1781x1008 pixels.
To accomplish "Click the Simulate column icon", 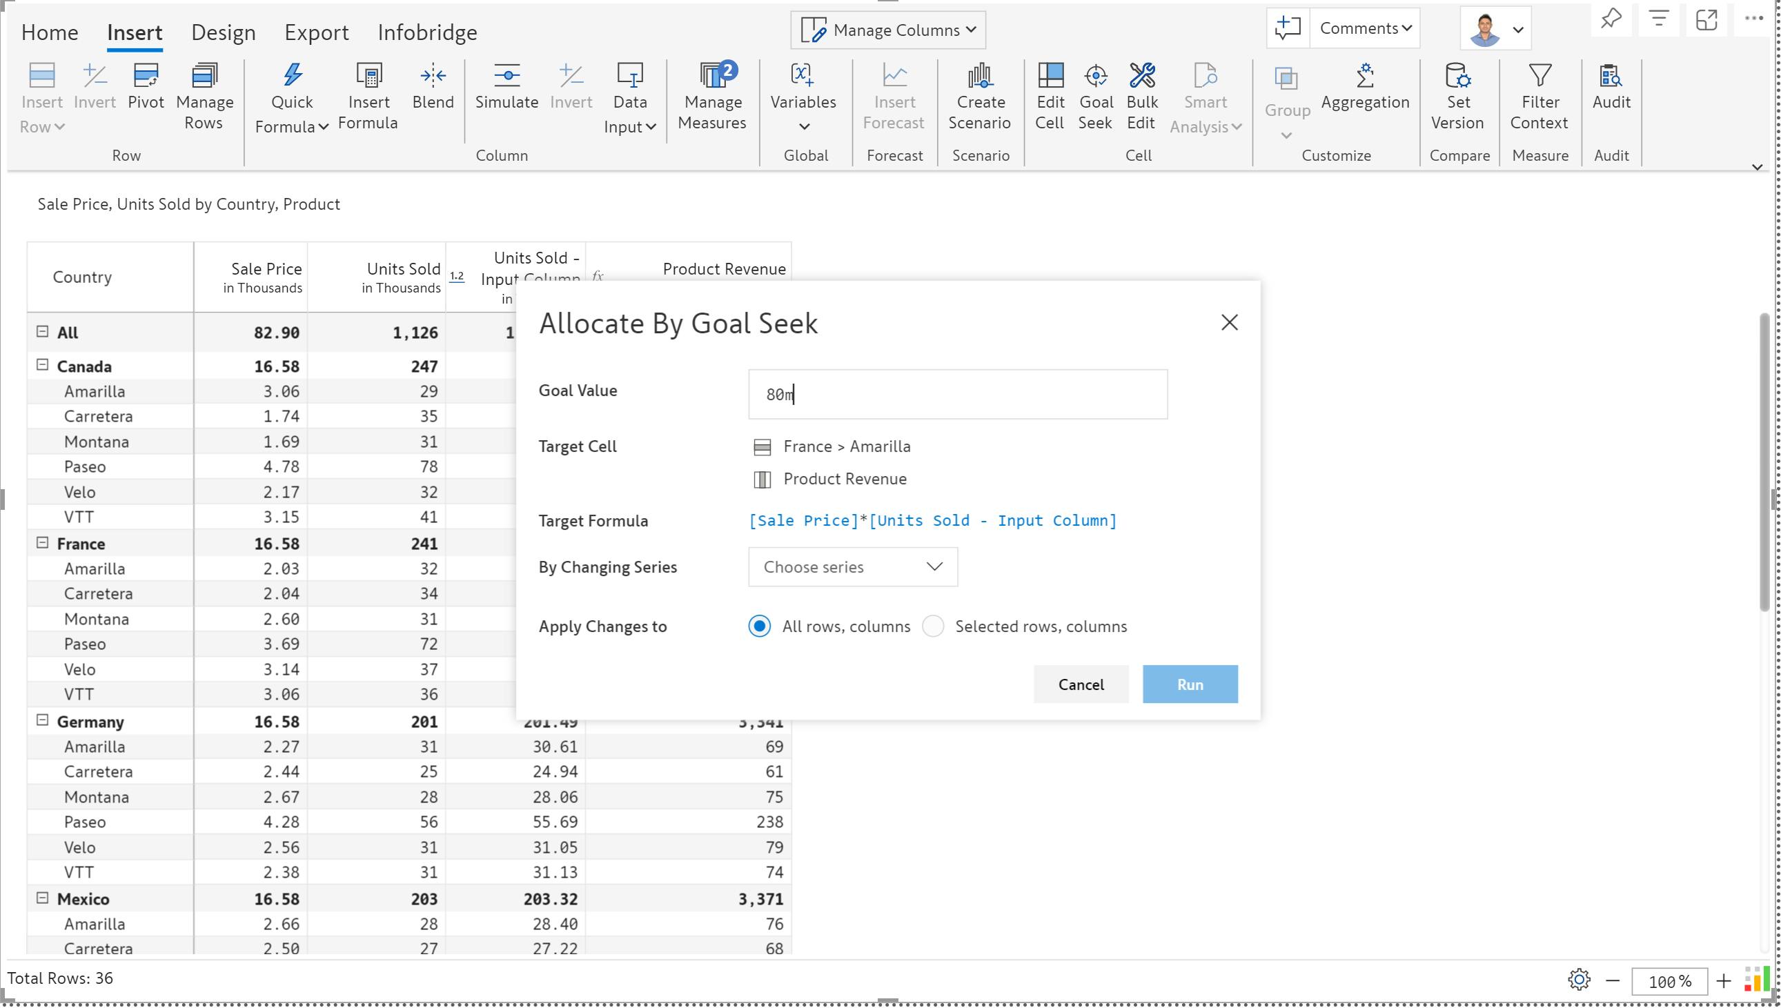I will (x=506, y=75).
